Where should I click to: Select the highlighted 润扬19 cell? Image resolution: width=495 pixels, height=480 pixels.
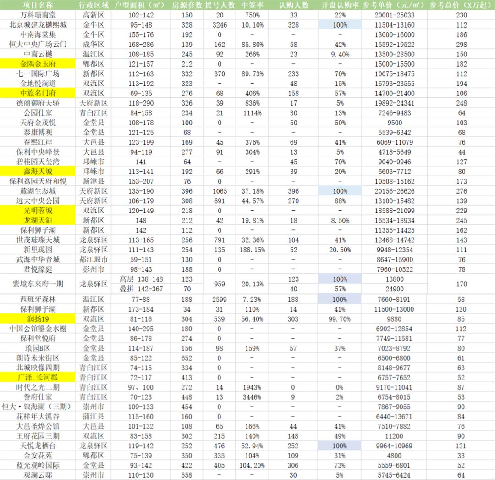(x=38, y=319)
